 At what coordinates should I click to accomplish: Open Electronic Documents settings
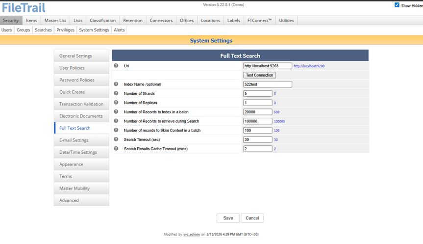81,116
